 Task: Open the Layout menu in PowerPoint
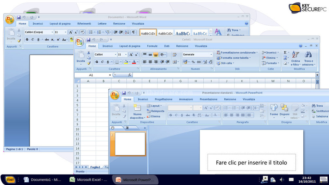(x=154, y=106)
